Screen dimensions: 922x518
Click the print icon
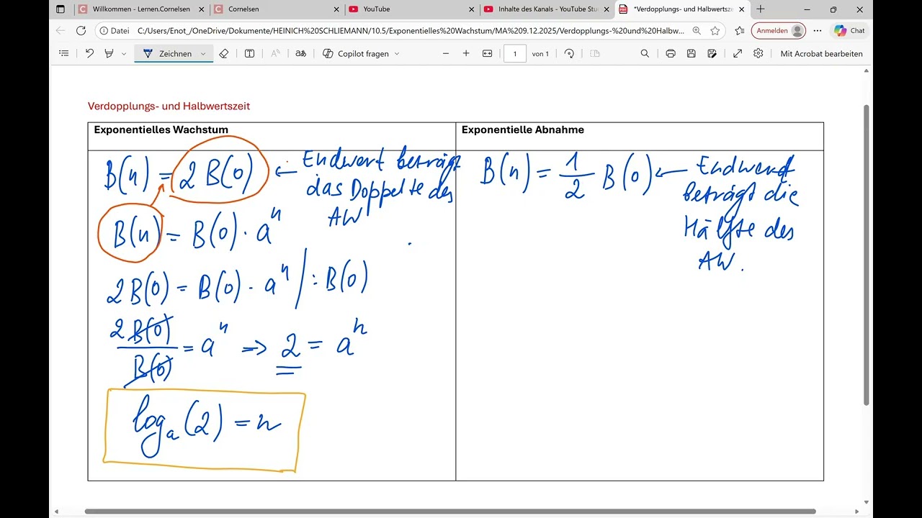click(x=671, y=53)
